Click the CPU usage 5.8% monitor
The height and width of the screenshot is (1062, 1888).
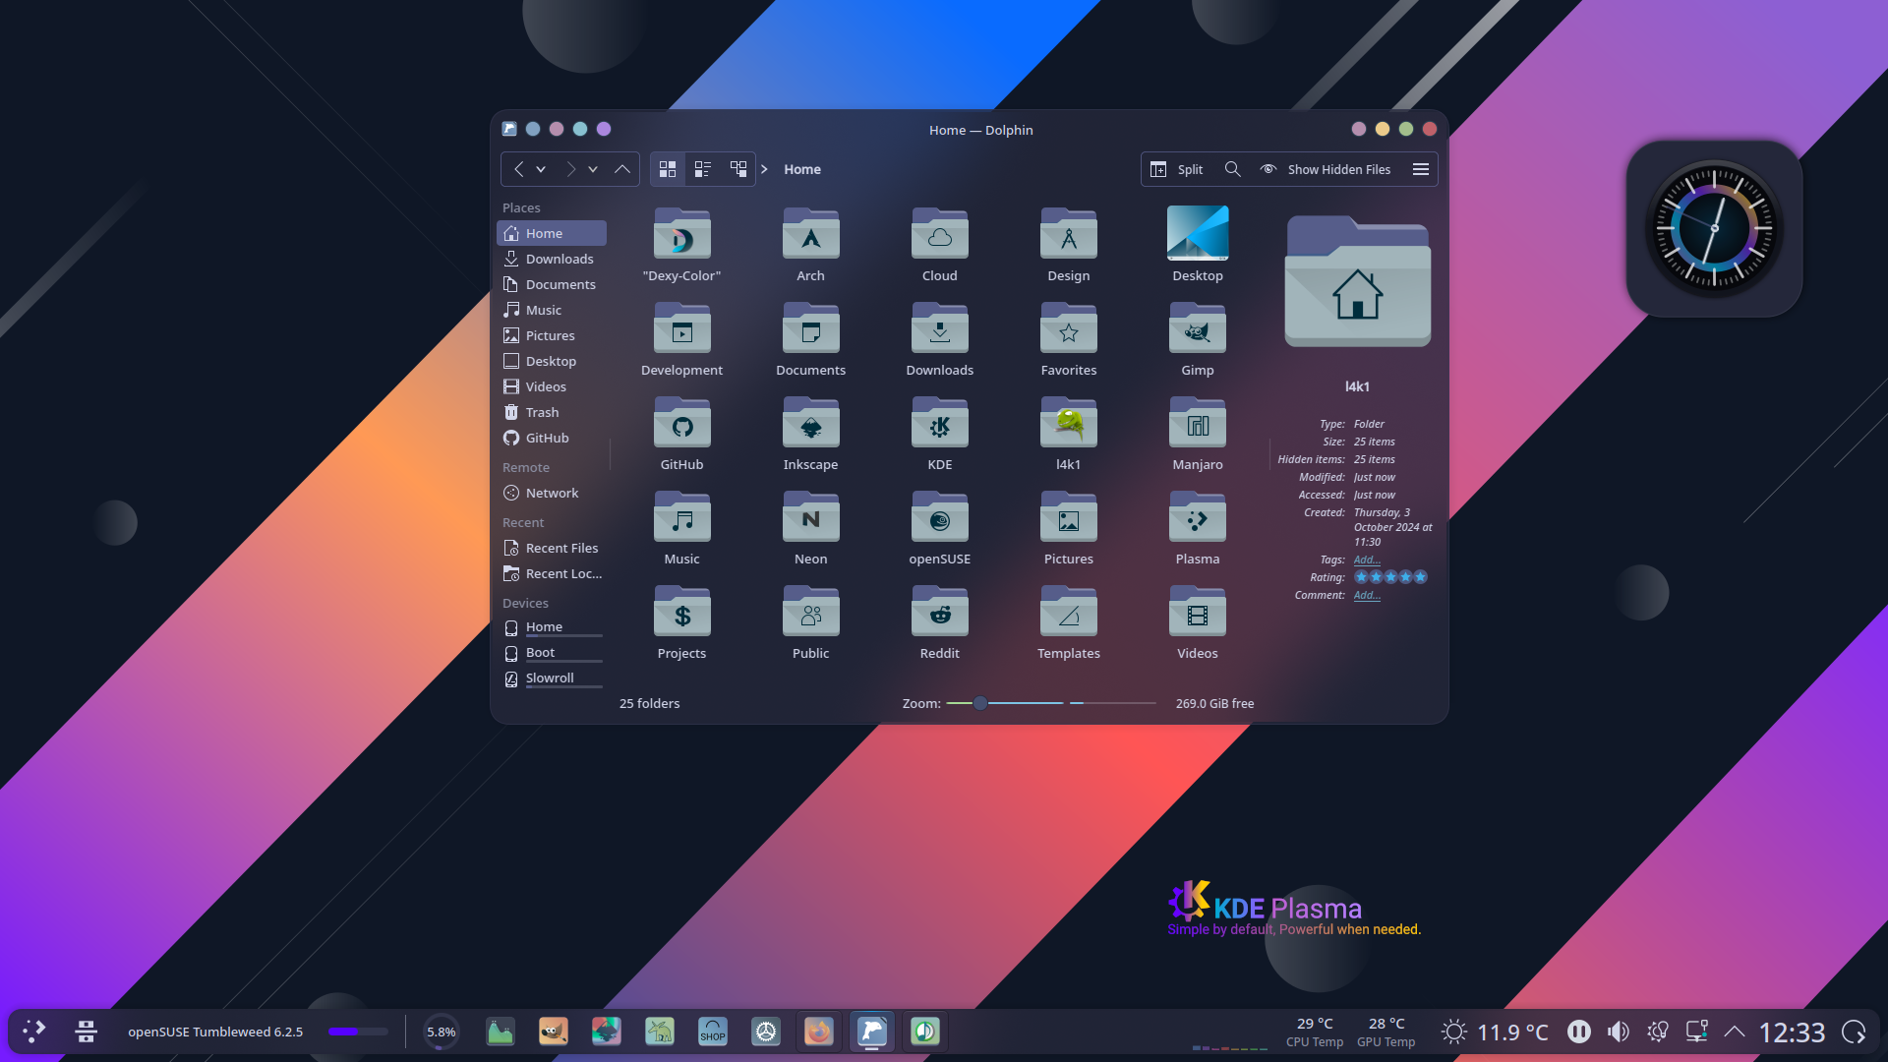pos(441,1032)
